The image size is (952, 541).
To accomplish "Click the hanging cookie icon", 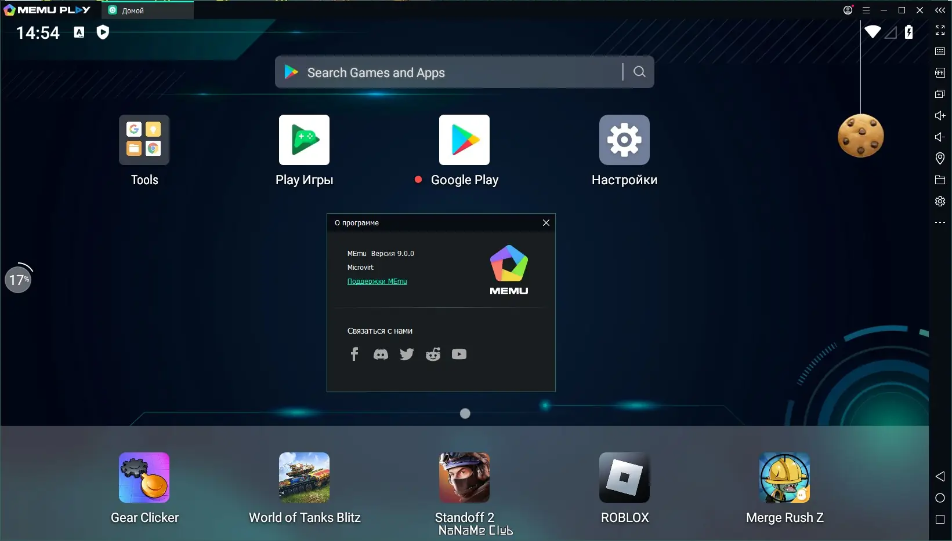I will [860, 136].
